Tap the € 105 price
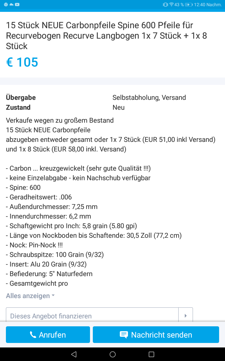225x361 pixels. click(x=22, y=62)
